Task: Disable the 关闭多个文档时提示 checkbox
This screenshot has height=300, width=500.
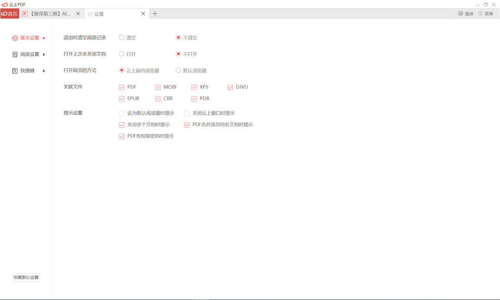Action: pos(122,124)
